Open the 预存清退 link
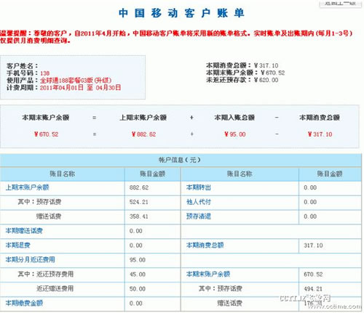The height and width of the screenshot is (313, 364). click(x=199, y=216)
